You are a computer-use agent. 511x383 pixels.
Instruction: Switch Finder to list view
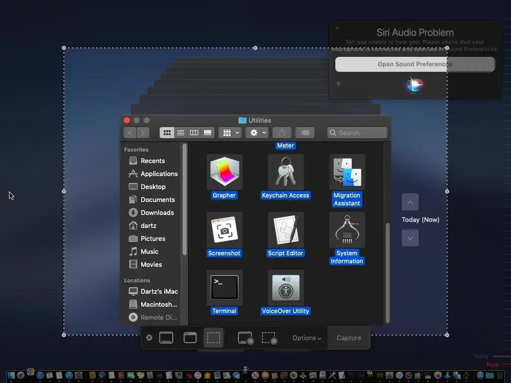click(x=181, y=133)
